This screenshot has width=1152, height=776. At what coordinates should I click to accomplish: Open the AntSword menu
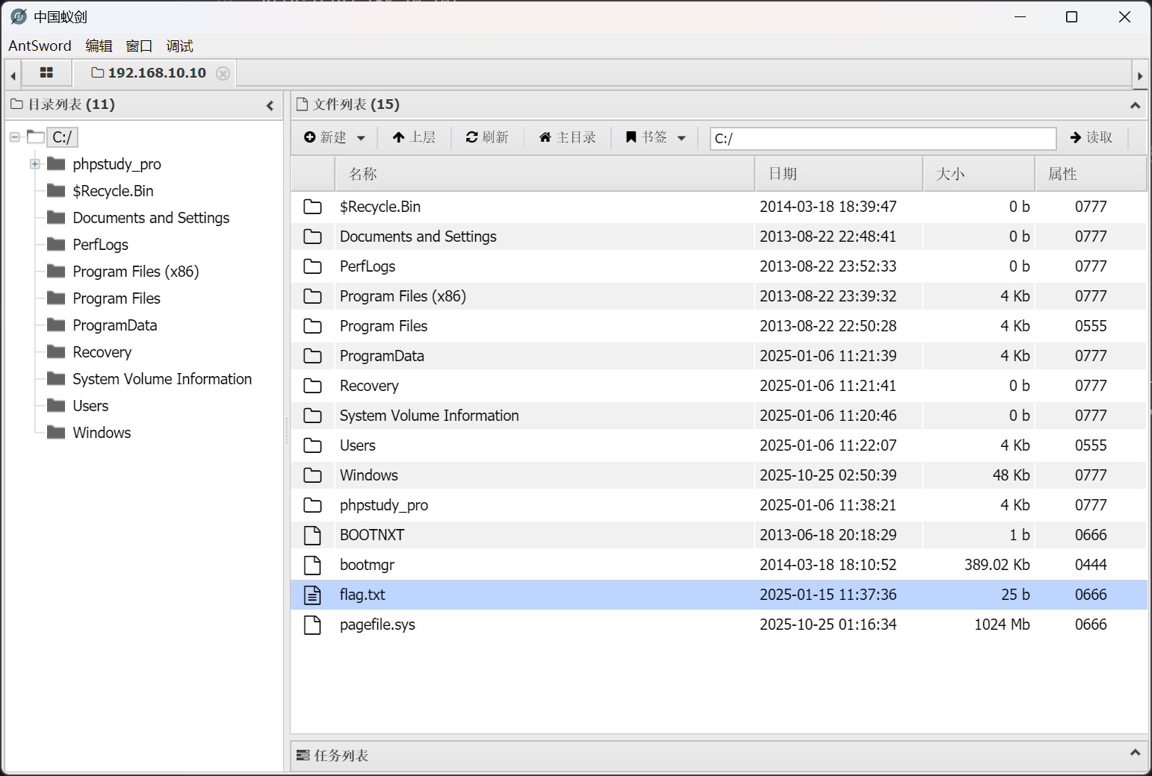[x=40, y=46]
